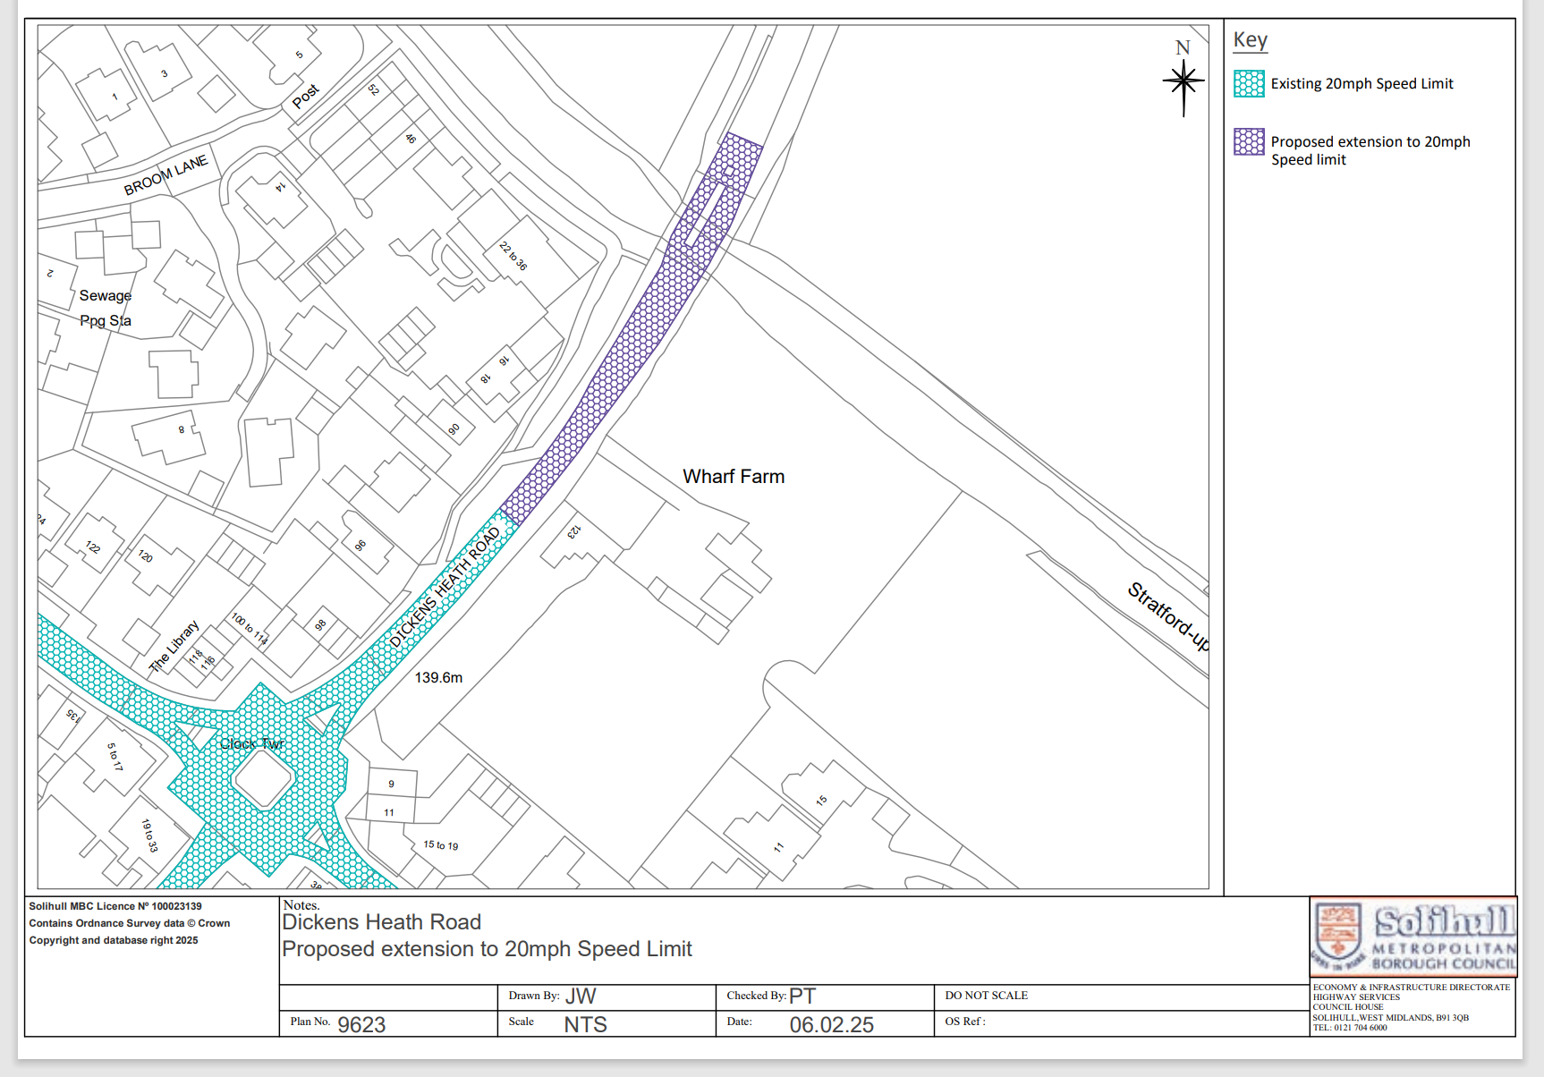Viewport: 1544px width, 1077px height.
Task: Select the teal Existing 20mph legend swatch
Action: click(x=1249, y=84)
